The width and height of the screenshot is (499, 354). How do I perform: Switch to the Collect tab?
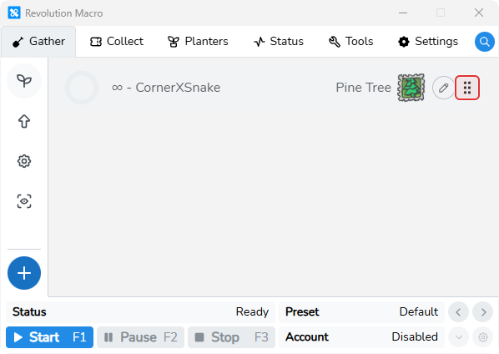point(117,42)
